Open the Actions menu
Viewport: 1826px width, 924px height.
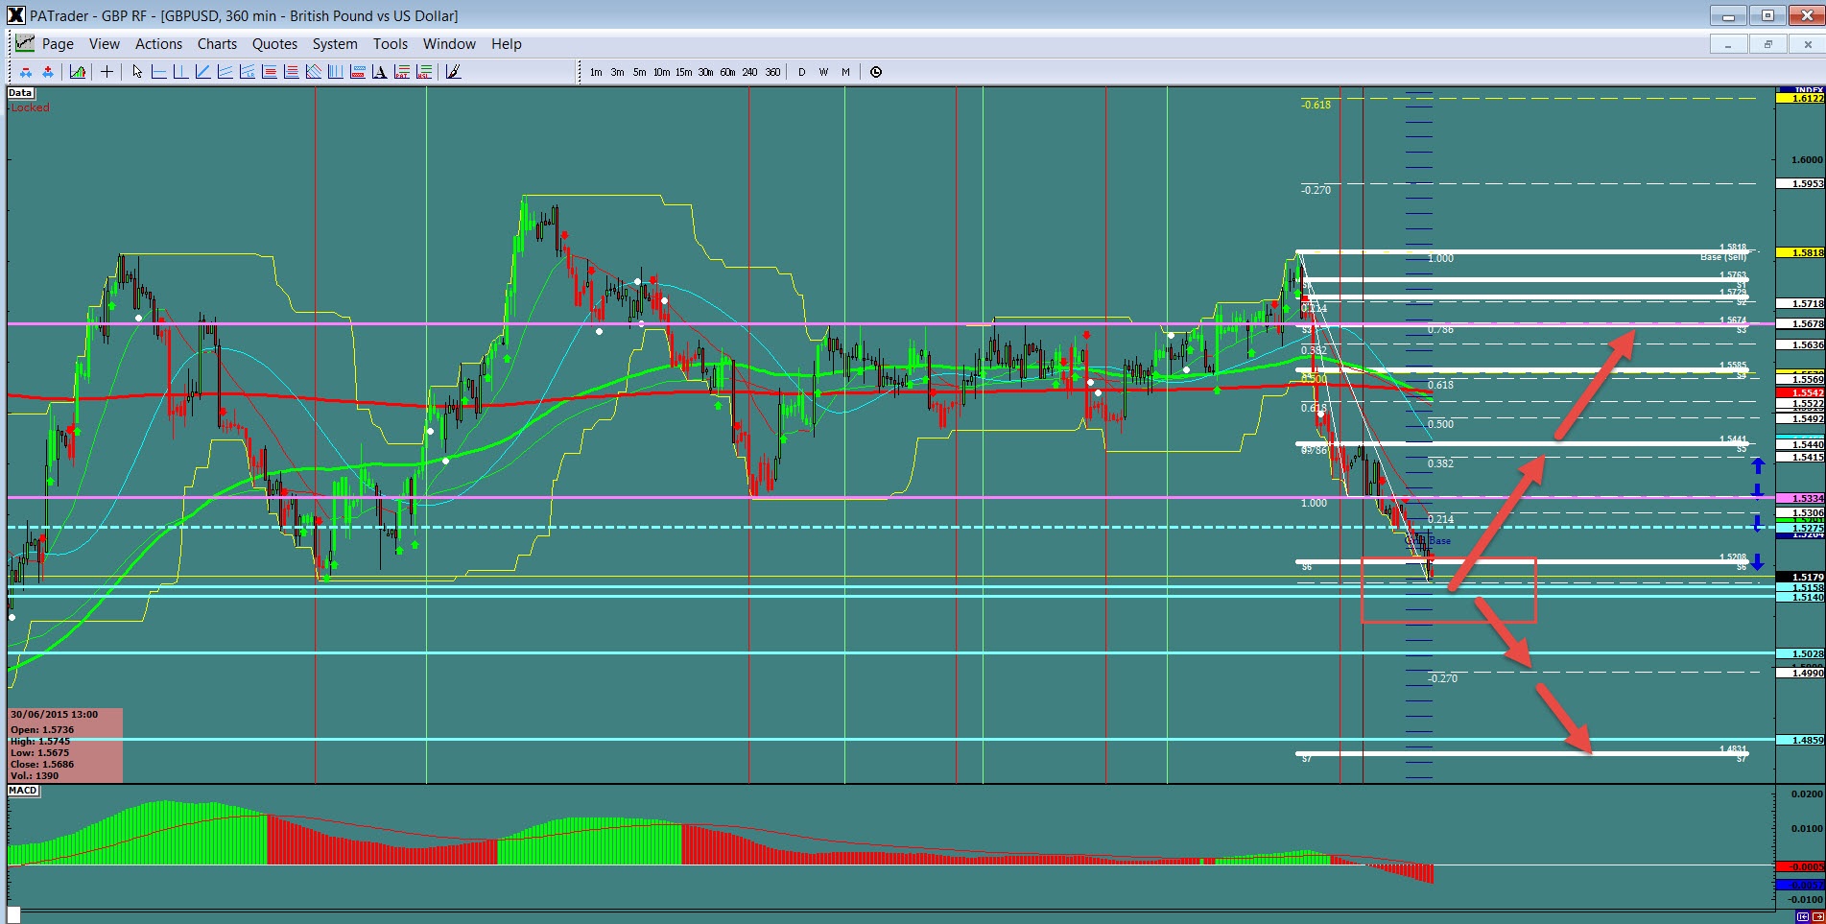pos(158,44)
